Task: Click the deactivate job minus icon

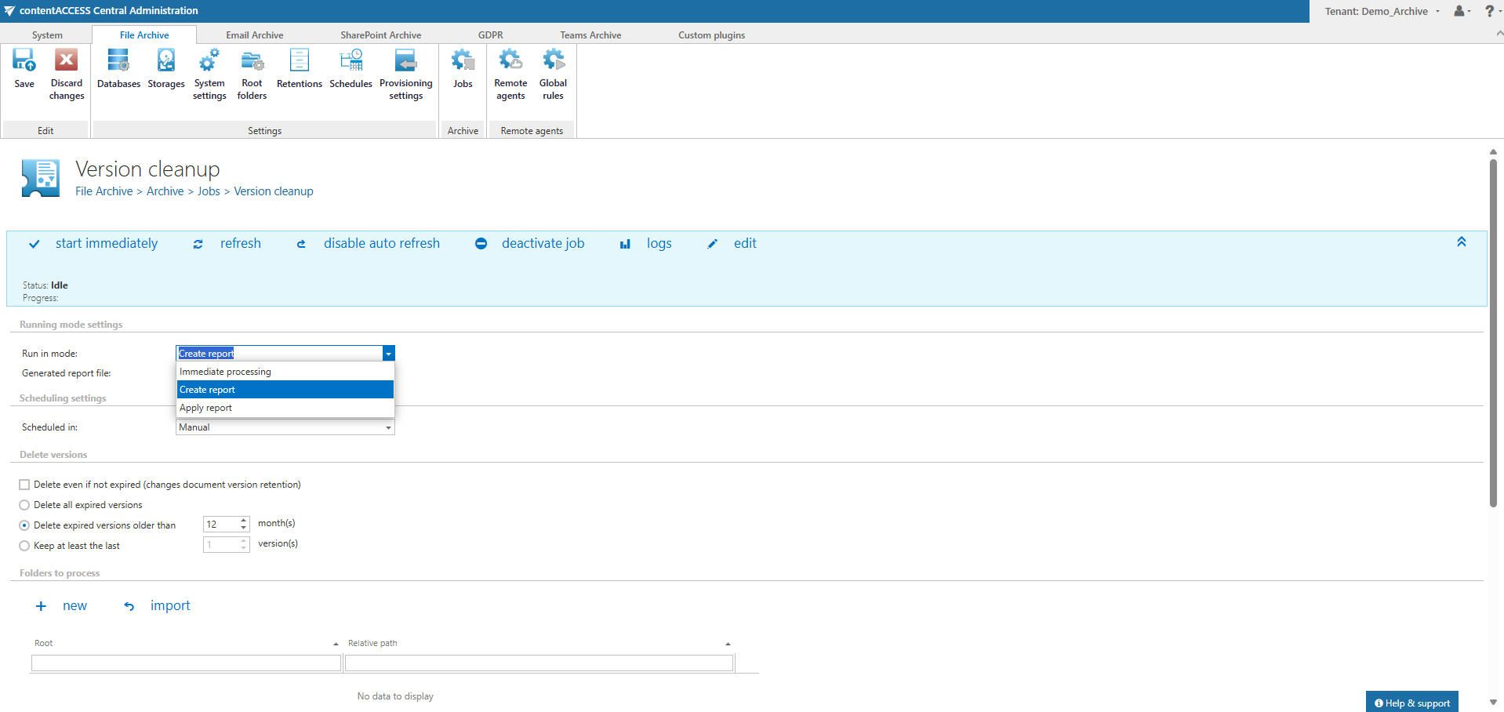Action: [x=481, y=244]
